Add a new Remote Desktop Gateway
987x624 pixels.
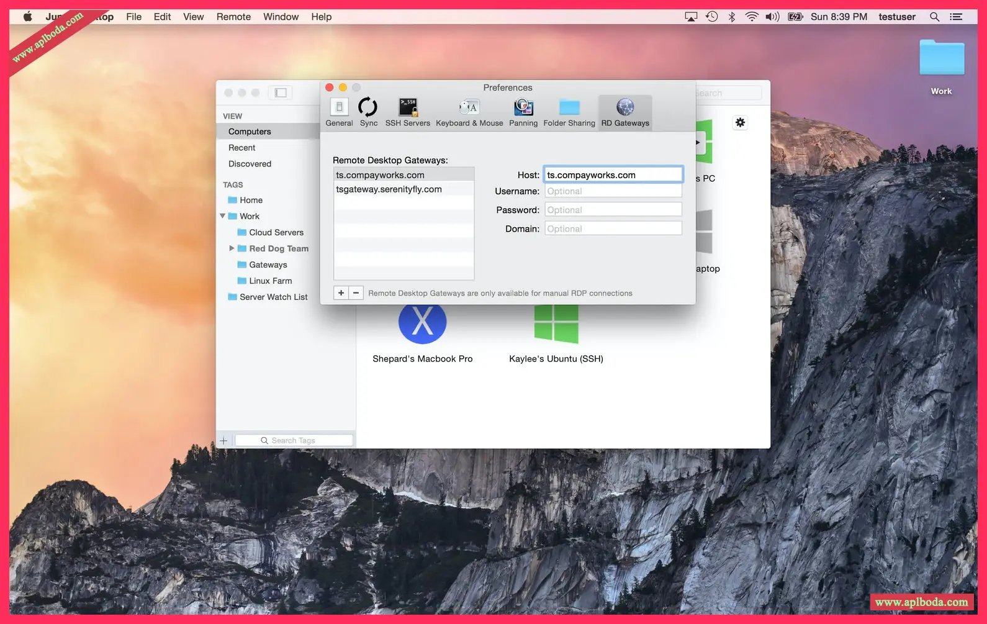[341, 293]
